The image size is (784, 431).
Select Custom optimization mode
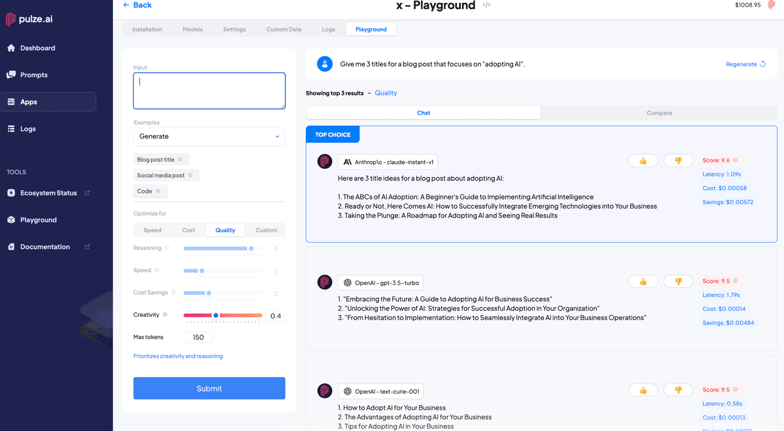[x=265, y=230]
